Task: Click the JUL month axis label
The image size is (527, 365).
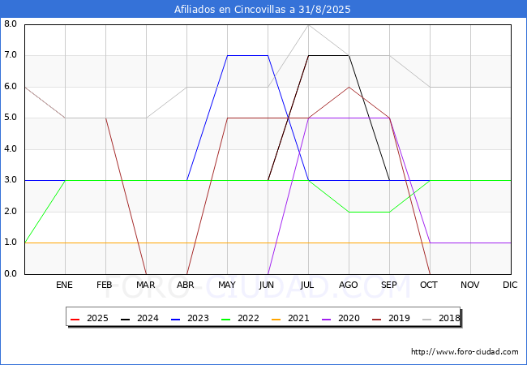Action: [x=307, y=285]
